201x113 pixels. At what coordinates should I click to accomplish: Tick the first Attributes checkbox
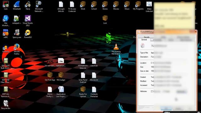pos(152,91)
